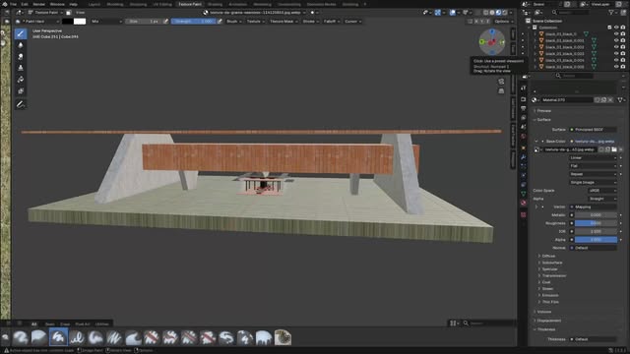Pick the last brush thumbnail in asset shelf
The height and width of the screenshot is (354, 630).
coord(283,337)
